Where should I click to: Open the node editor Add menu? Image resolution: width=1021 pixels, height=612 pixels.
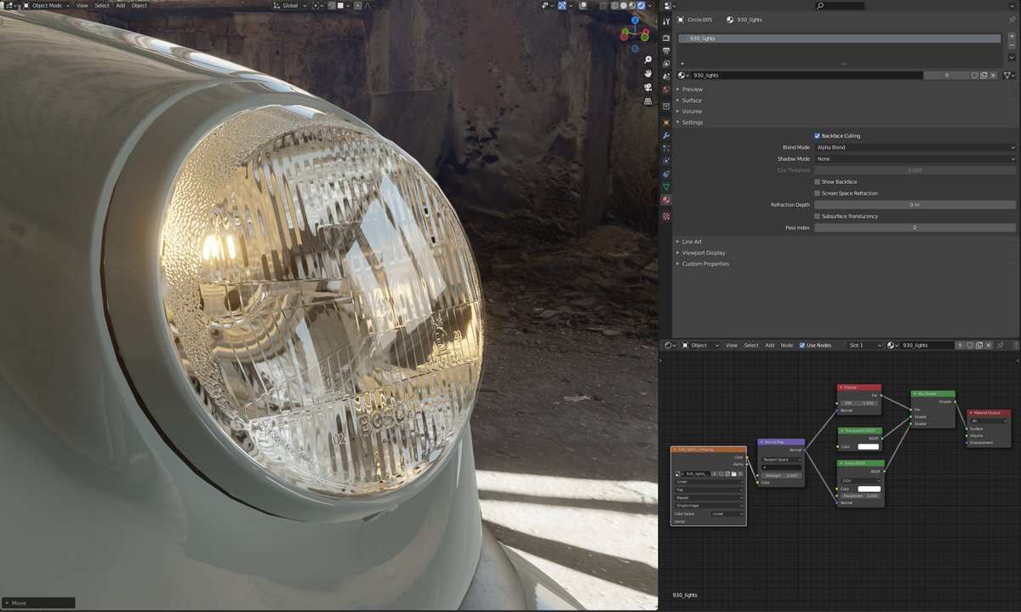(769, 345)
